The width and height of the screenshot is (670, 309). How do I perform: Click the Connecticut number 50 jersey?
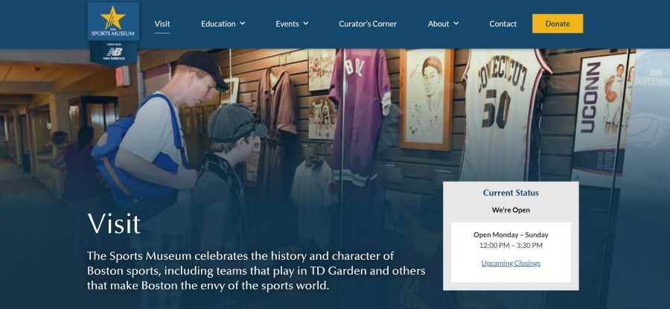(x=505, y=115)
